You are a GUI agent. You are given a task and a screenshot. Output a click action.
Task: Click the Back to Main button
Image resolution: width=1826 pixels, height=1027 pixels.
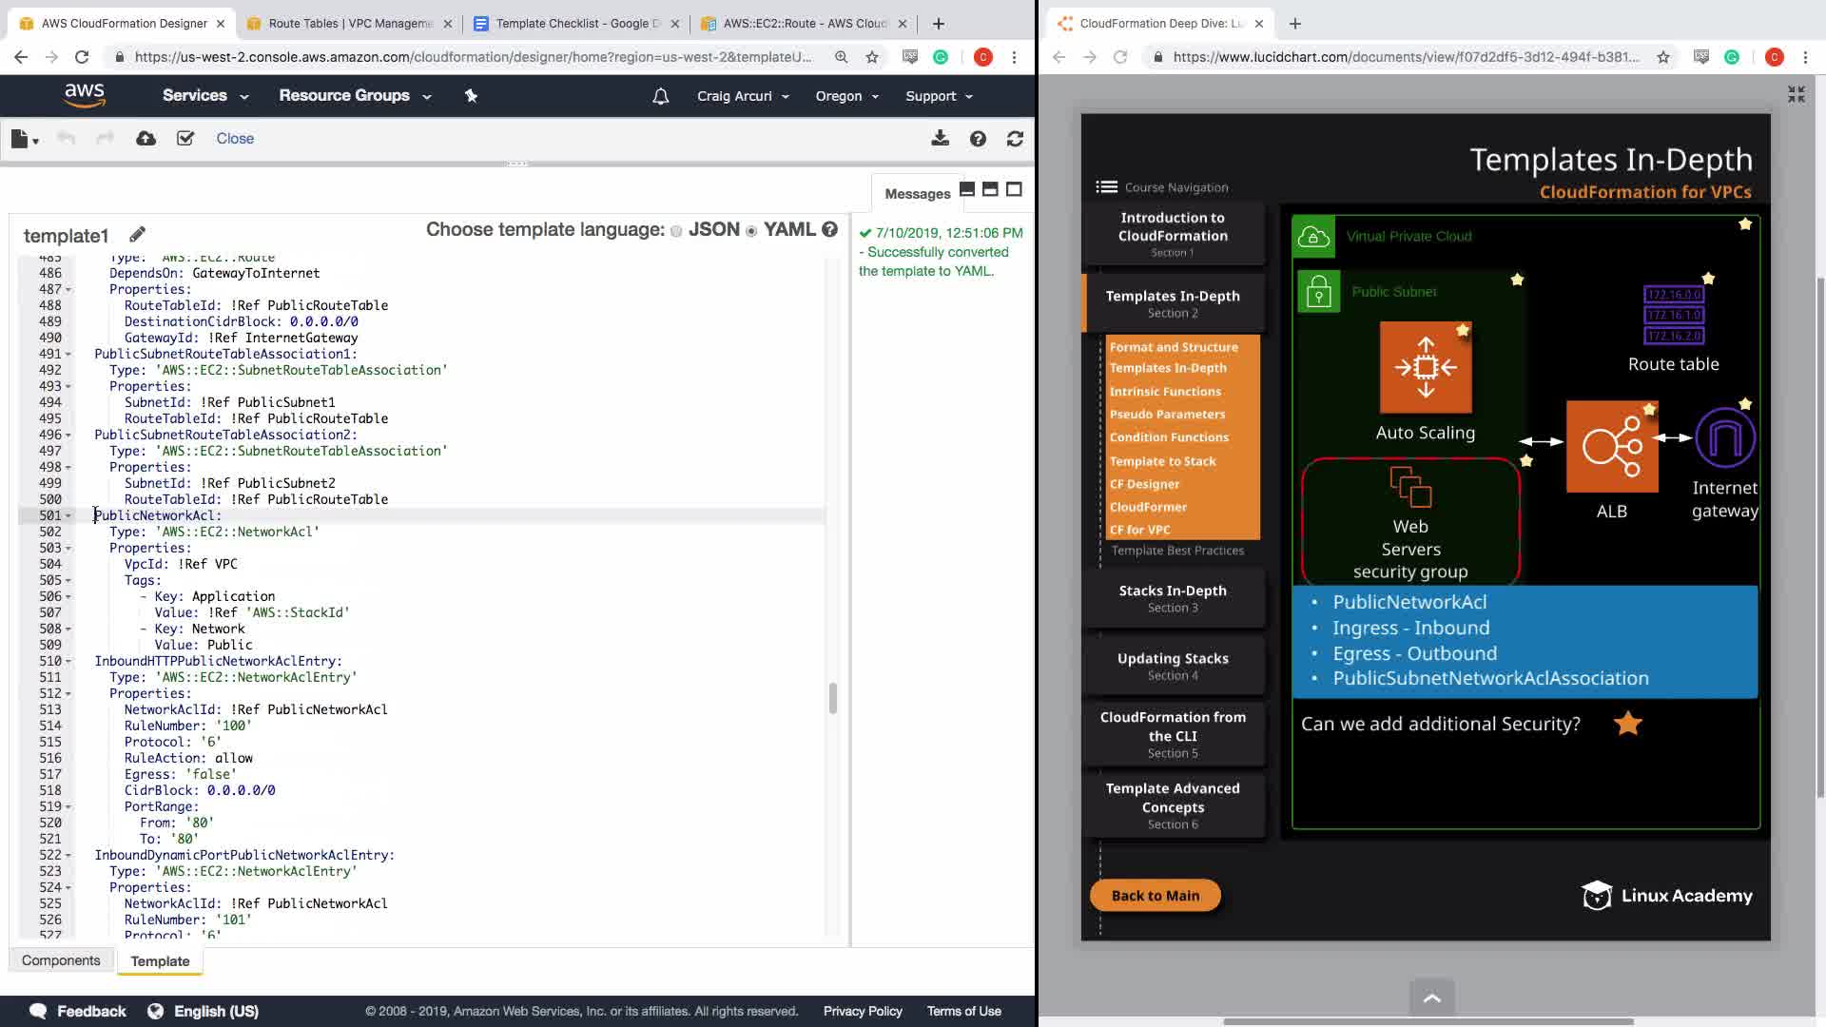point(1155,895)
